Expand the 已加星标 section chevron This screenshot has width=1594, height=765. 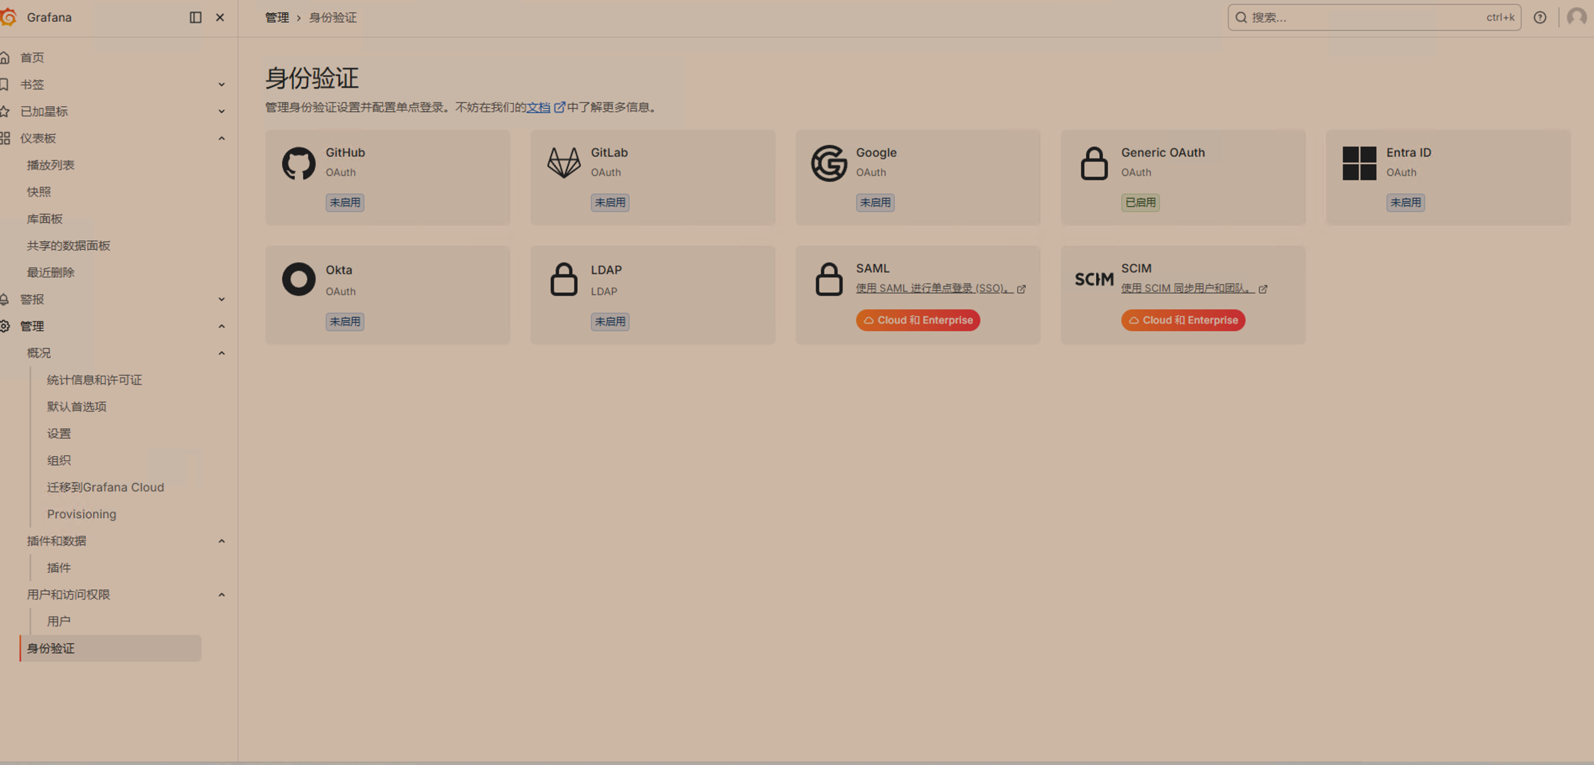click(222, 111)
